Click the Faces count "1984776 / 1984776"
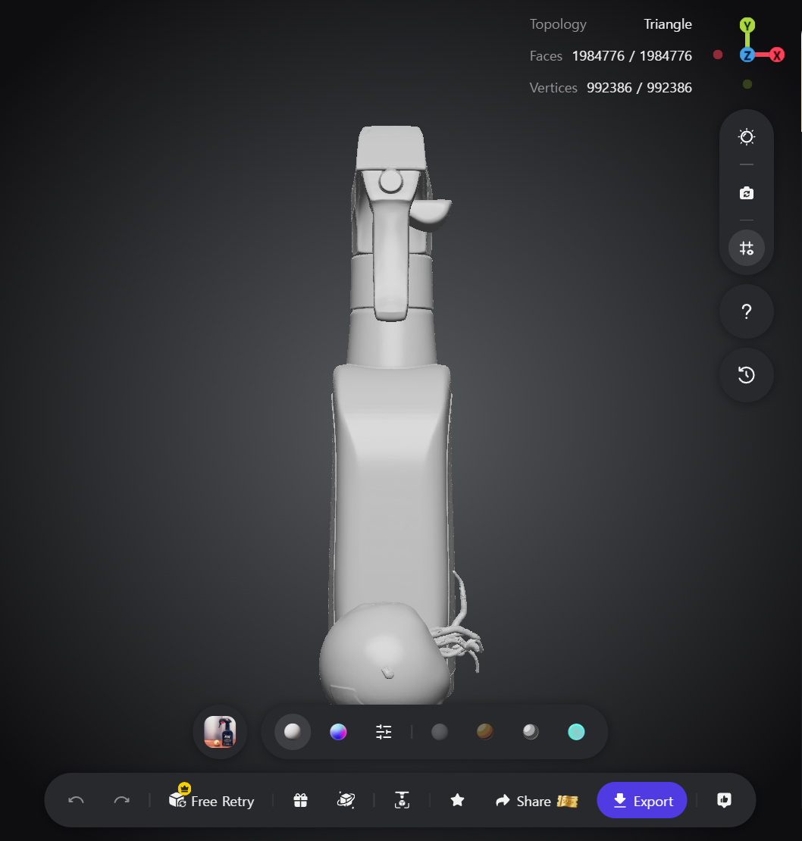 (632, 56)
